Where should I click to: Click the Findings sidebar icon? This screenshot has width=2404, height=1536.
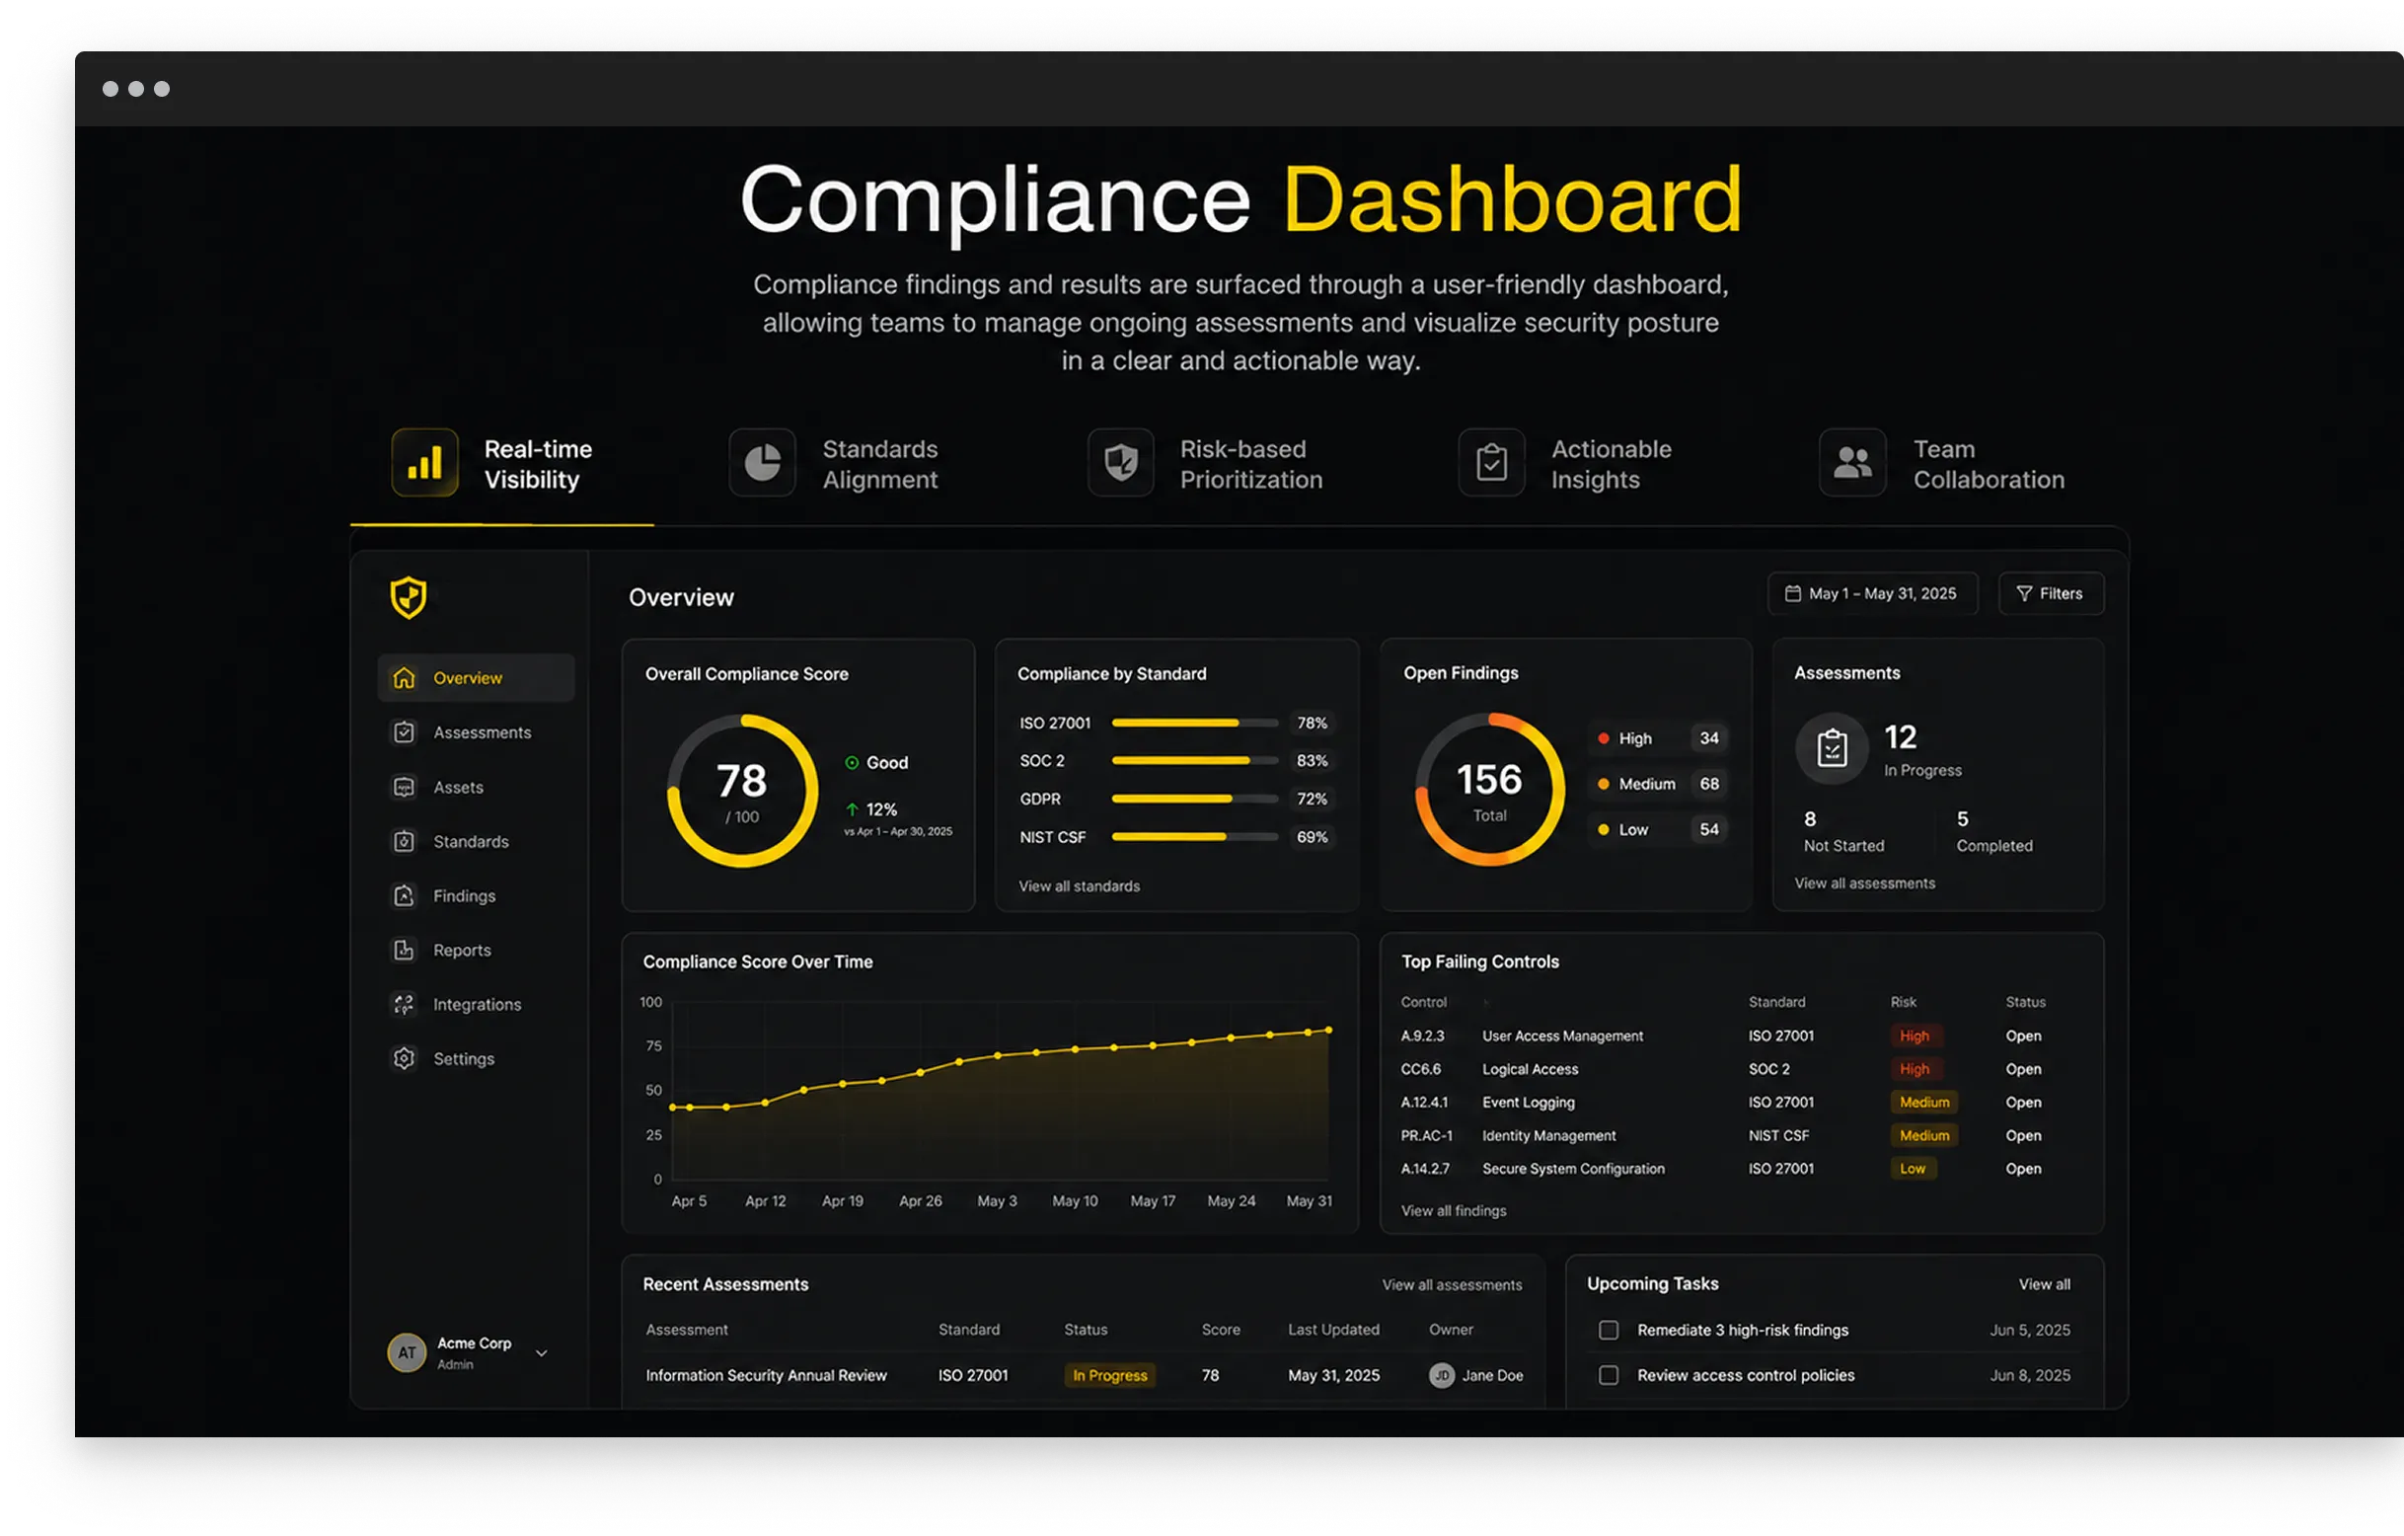point(404,895)
